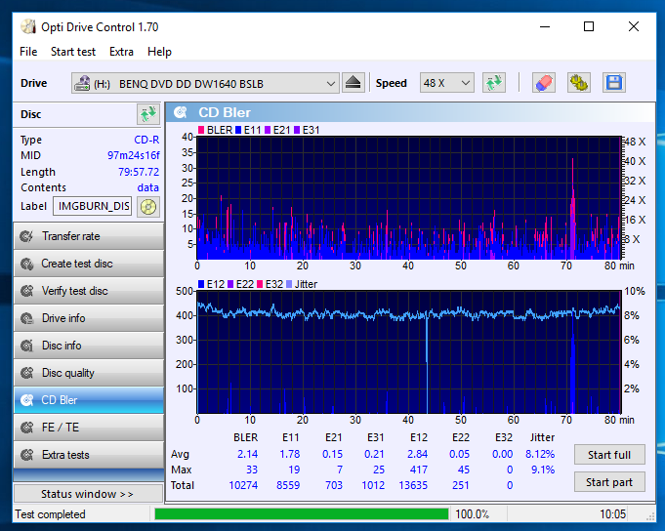Click the E22 total value 251
The width and height of the screenshot is (665, 531).
click(461, 485)
